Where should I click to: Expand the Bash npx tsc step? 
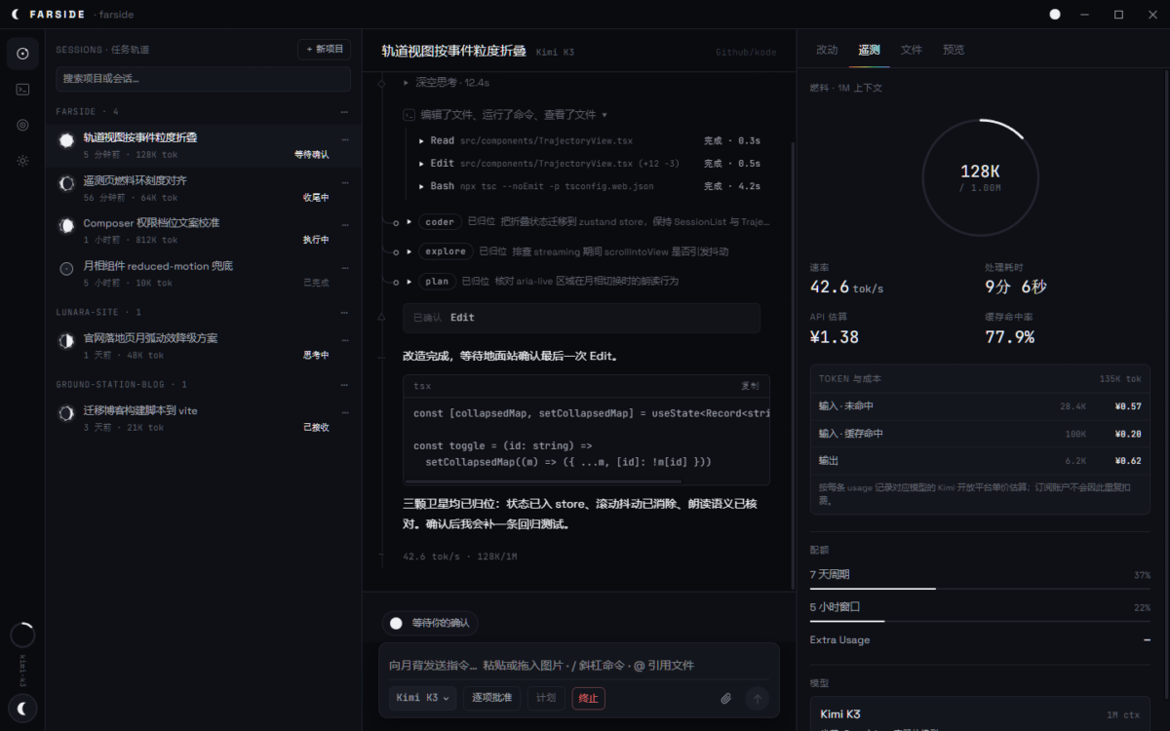tap(590, 186)
